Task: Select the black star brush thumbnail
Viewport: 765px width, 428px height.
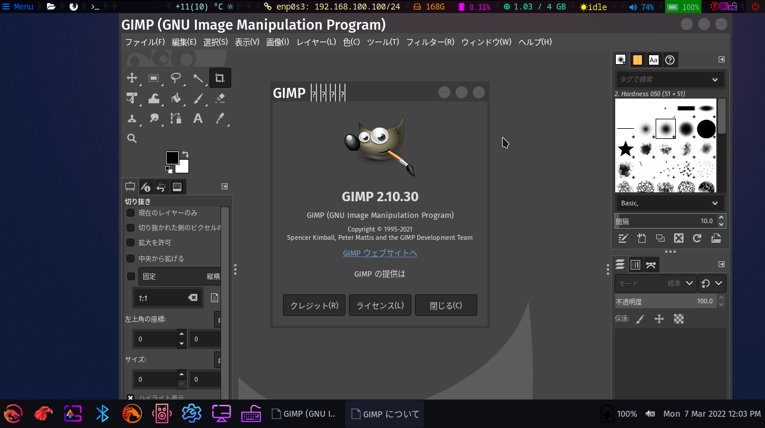Action: (x=626, y=148)
